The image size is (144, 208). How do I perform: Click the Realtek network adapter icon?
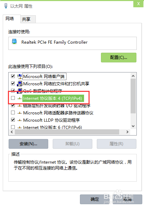14,42
